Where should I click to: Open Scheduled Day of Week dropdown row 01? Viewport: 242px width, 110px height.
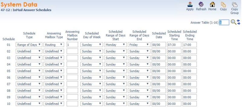[x=92, y=45]
